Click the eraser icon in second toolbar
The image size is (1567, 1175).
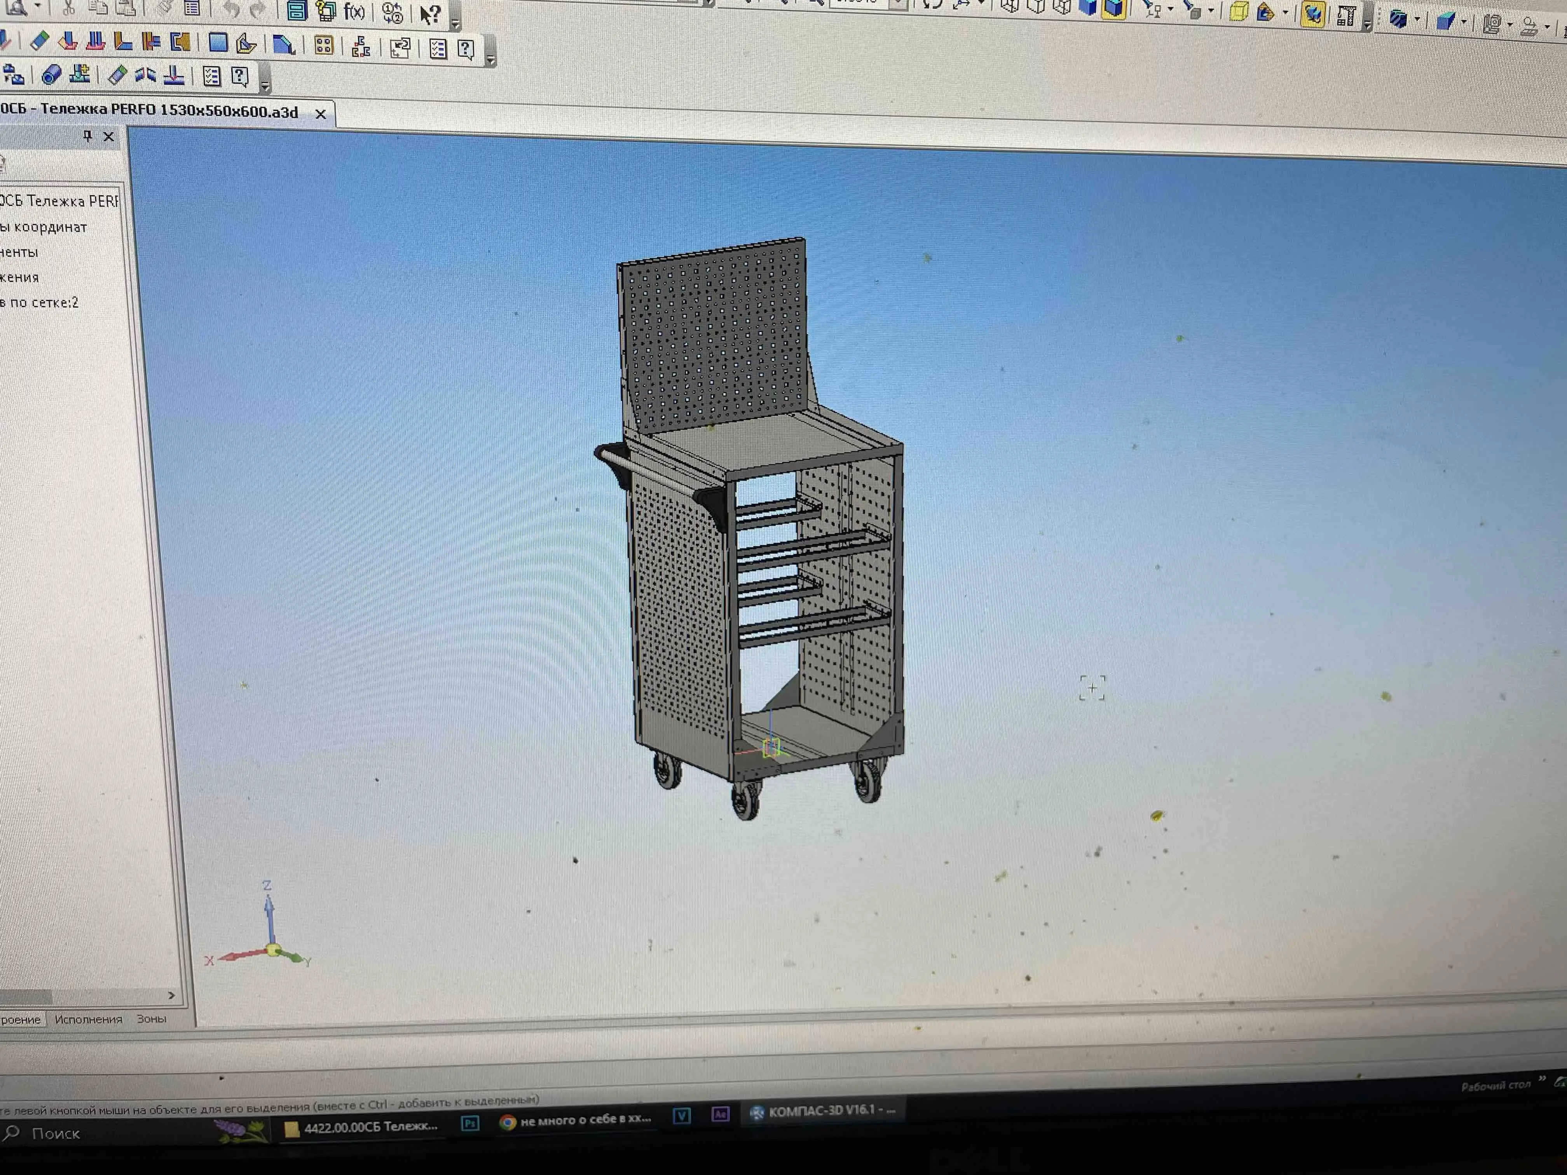click(40, 40)
